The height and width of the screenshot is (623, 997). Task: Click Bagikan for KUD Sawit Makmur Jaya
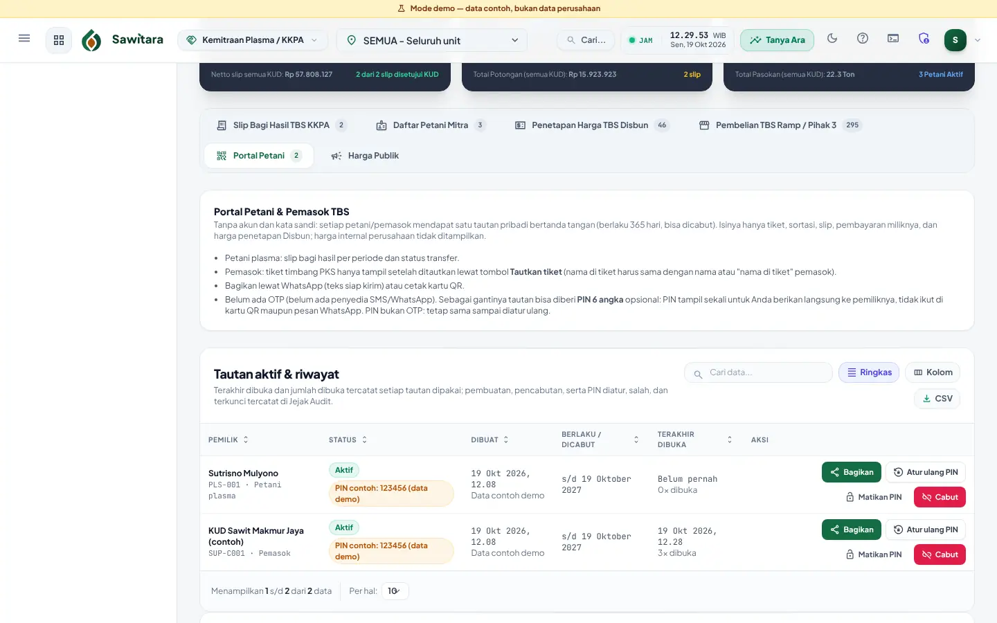tap(852, 530)
